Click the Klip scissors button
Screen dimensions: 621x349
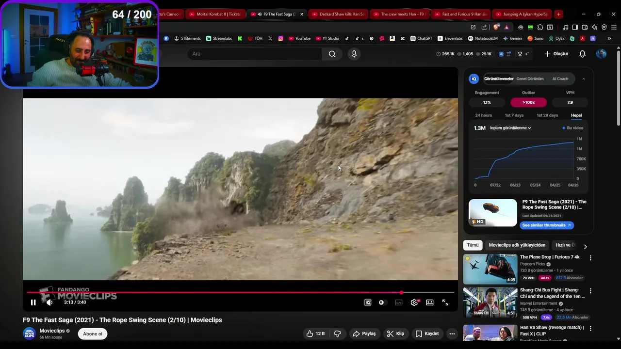coord(395,333)
